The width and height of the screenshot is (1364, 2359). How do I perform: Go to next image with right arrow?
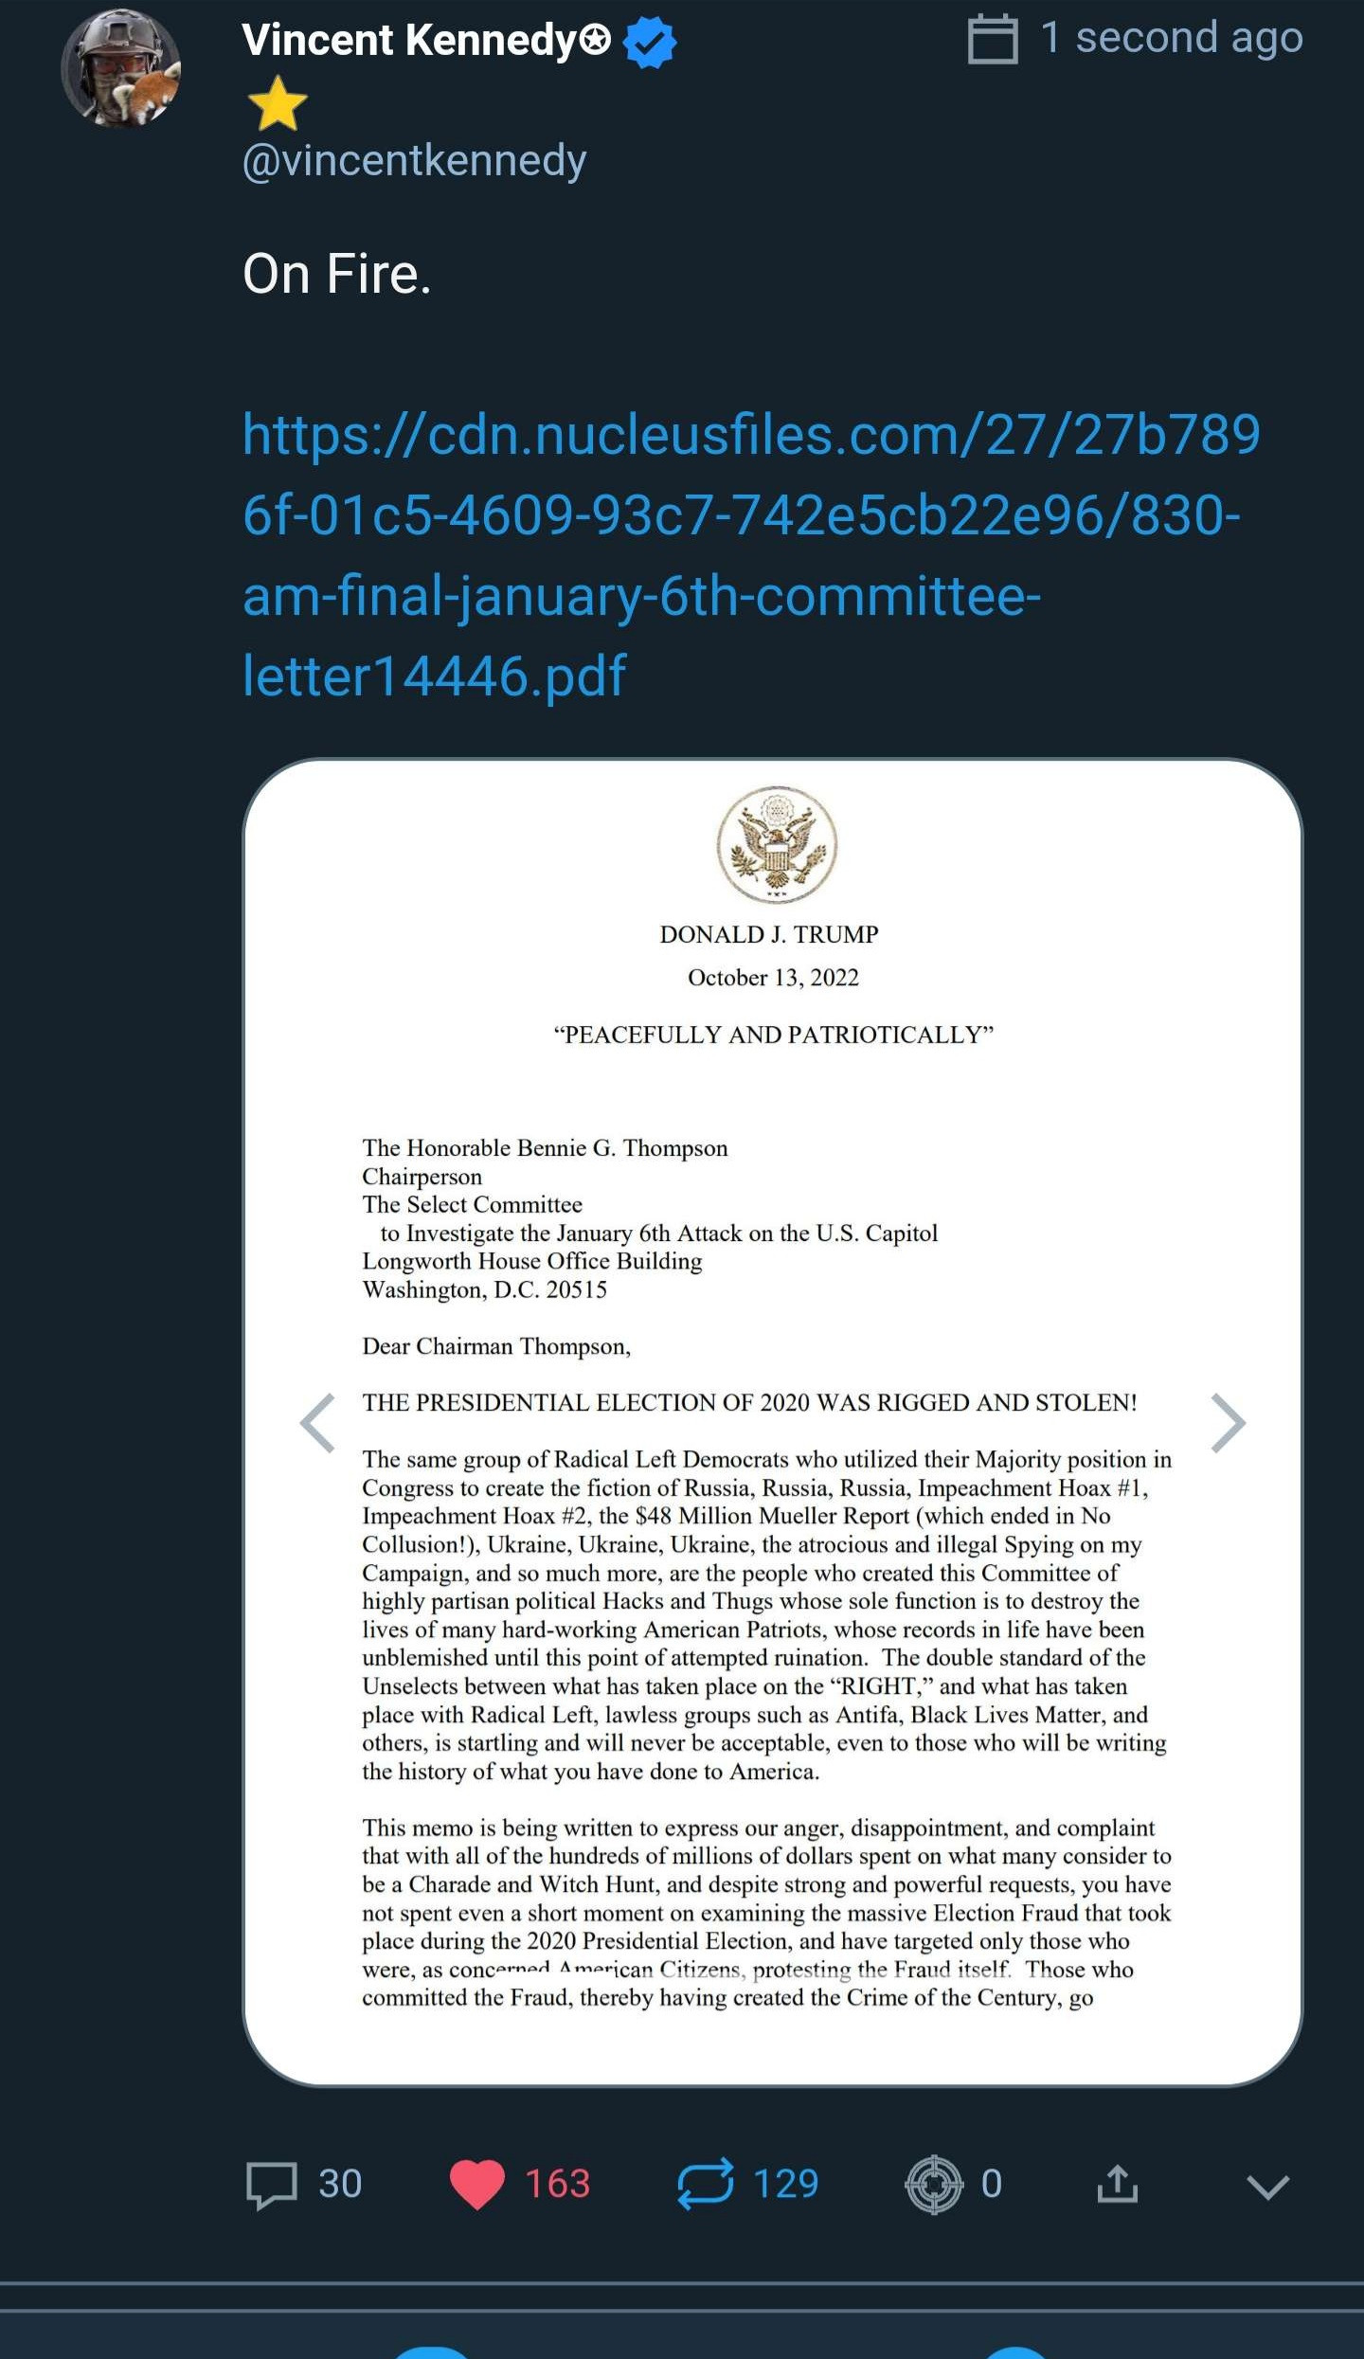pos(1228,1422)
